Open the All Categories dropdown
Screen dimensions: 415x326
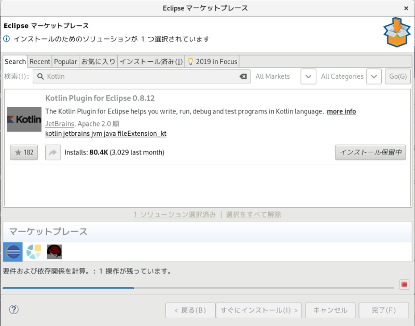point(374,77)
